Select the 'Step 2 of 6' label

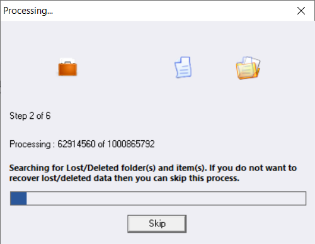click(30, 116)
